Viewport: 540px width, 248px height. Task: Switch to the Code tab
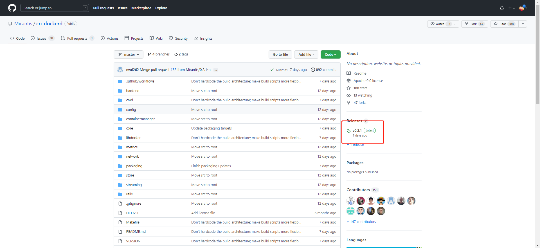point(17,38)
